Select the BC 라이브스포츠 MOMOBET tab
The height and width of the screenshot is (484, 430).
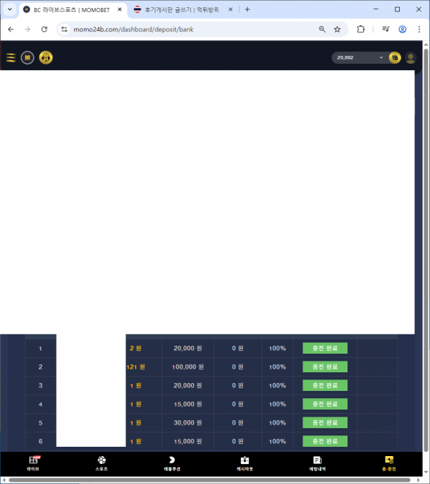pyautogui.click(x=68, y=9)
